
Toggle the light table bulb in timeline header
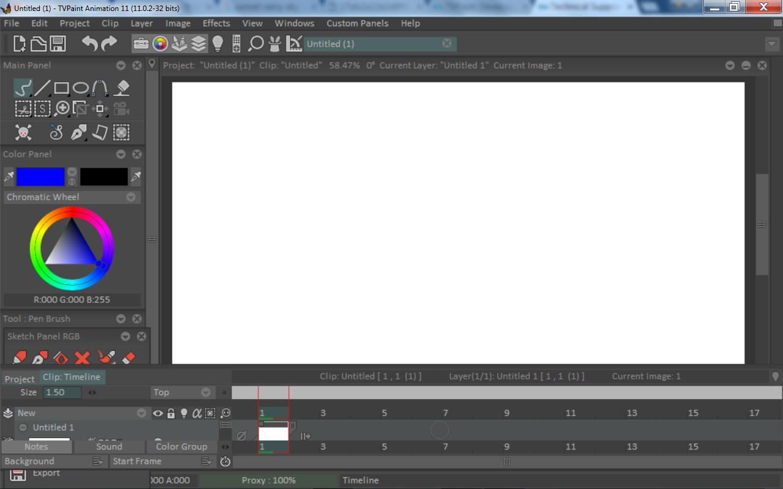(184, 414)
